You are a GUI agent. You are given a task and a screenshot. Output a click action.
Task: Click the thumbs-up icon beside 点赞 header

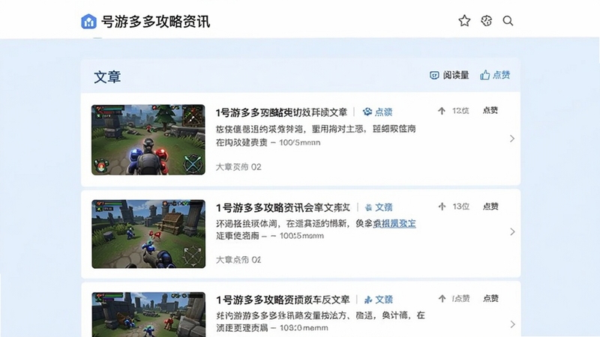[x=484, y=75]
